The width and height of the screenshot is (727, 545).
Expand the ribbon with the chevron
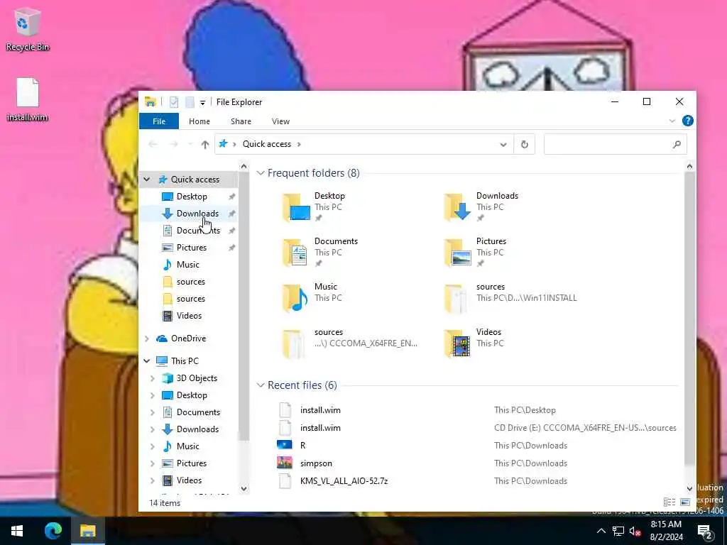click(x=672, y=121)
